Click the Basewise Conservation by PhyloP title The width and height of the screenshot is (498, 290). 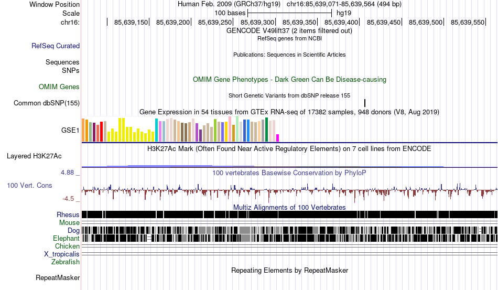coord(289,173)
